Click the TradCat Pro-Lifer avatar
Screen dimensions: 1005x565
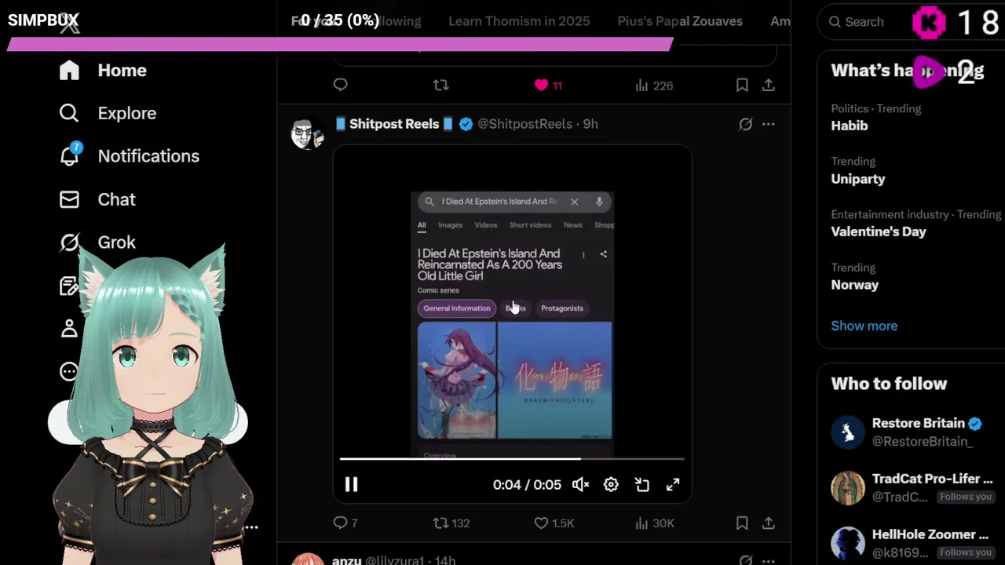point(848,487)
